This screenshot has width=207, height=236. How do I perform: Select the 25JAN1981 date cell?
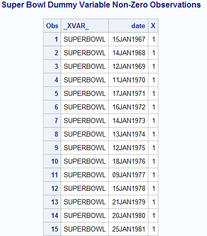128,229
